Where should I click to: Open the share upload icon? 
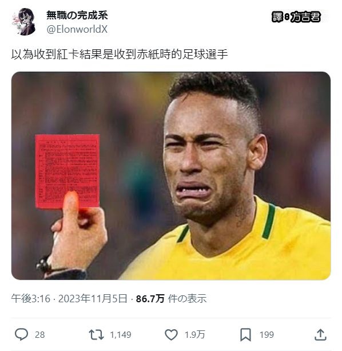[321, 335]
